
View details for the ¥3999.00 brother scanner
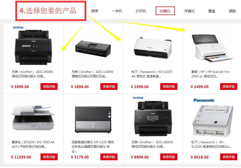click(x=49, y=87)
